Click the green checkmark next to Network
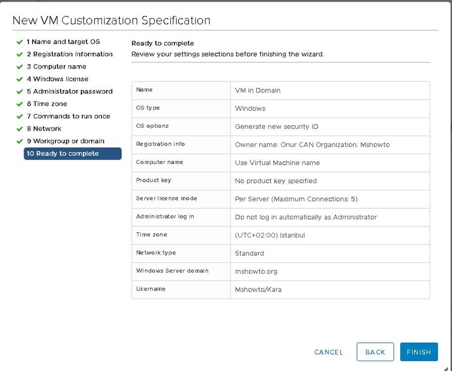Screen dimensions: 452x371 20,129
